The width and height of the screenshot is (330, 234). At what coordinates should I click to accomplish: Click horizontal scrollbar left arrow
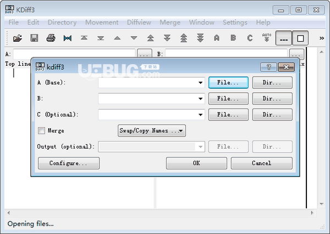[x=8, y=213]
